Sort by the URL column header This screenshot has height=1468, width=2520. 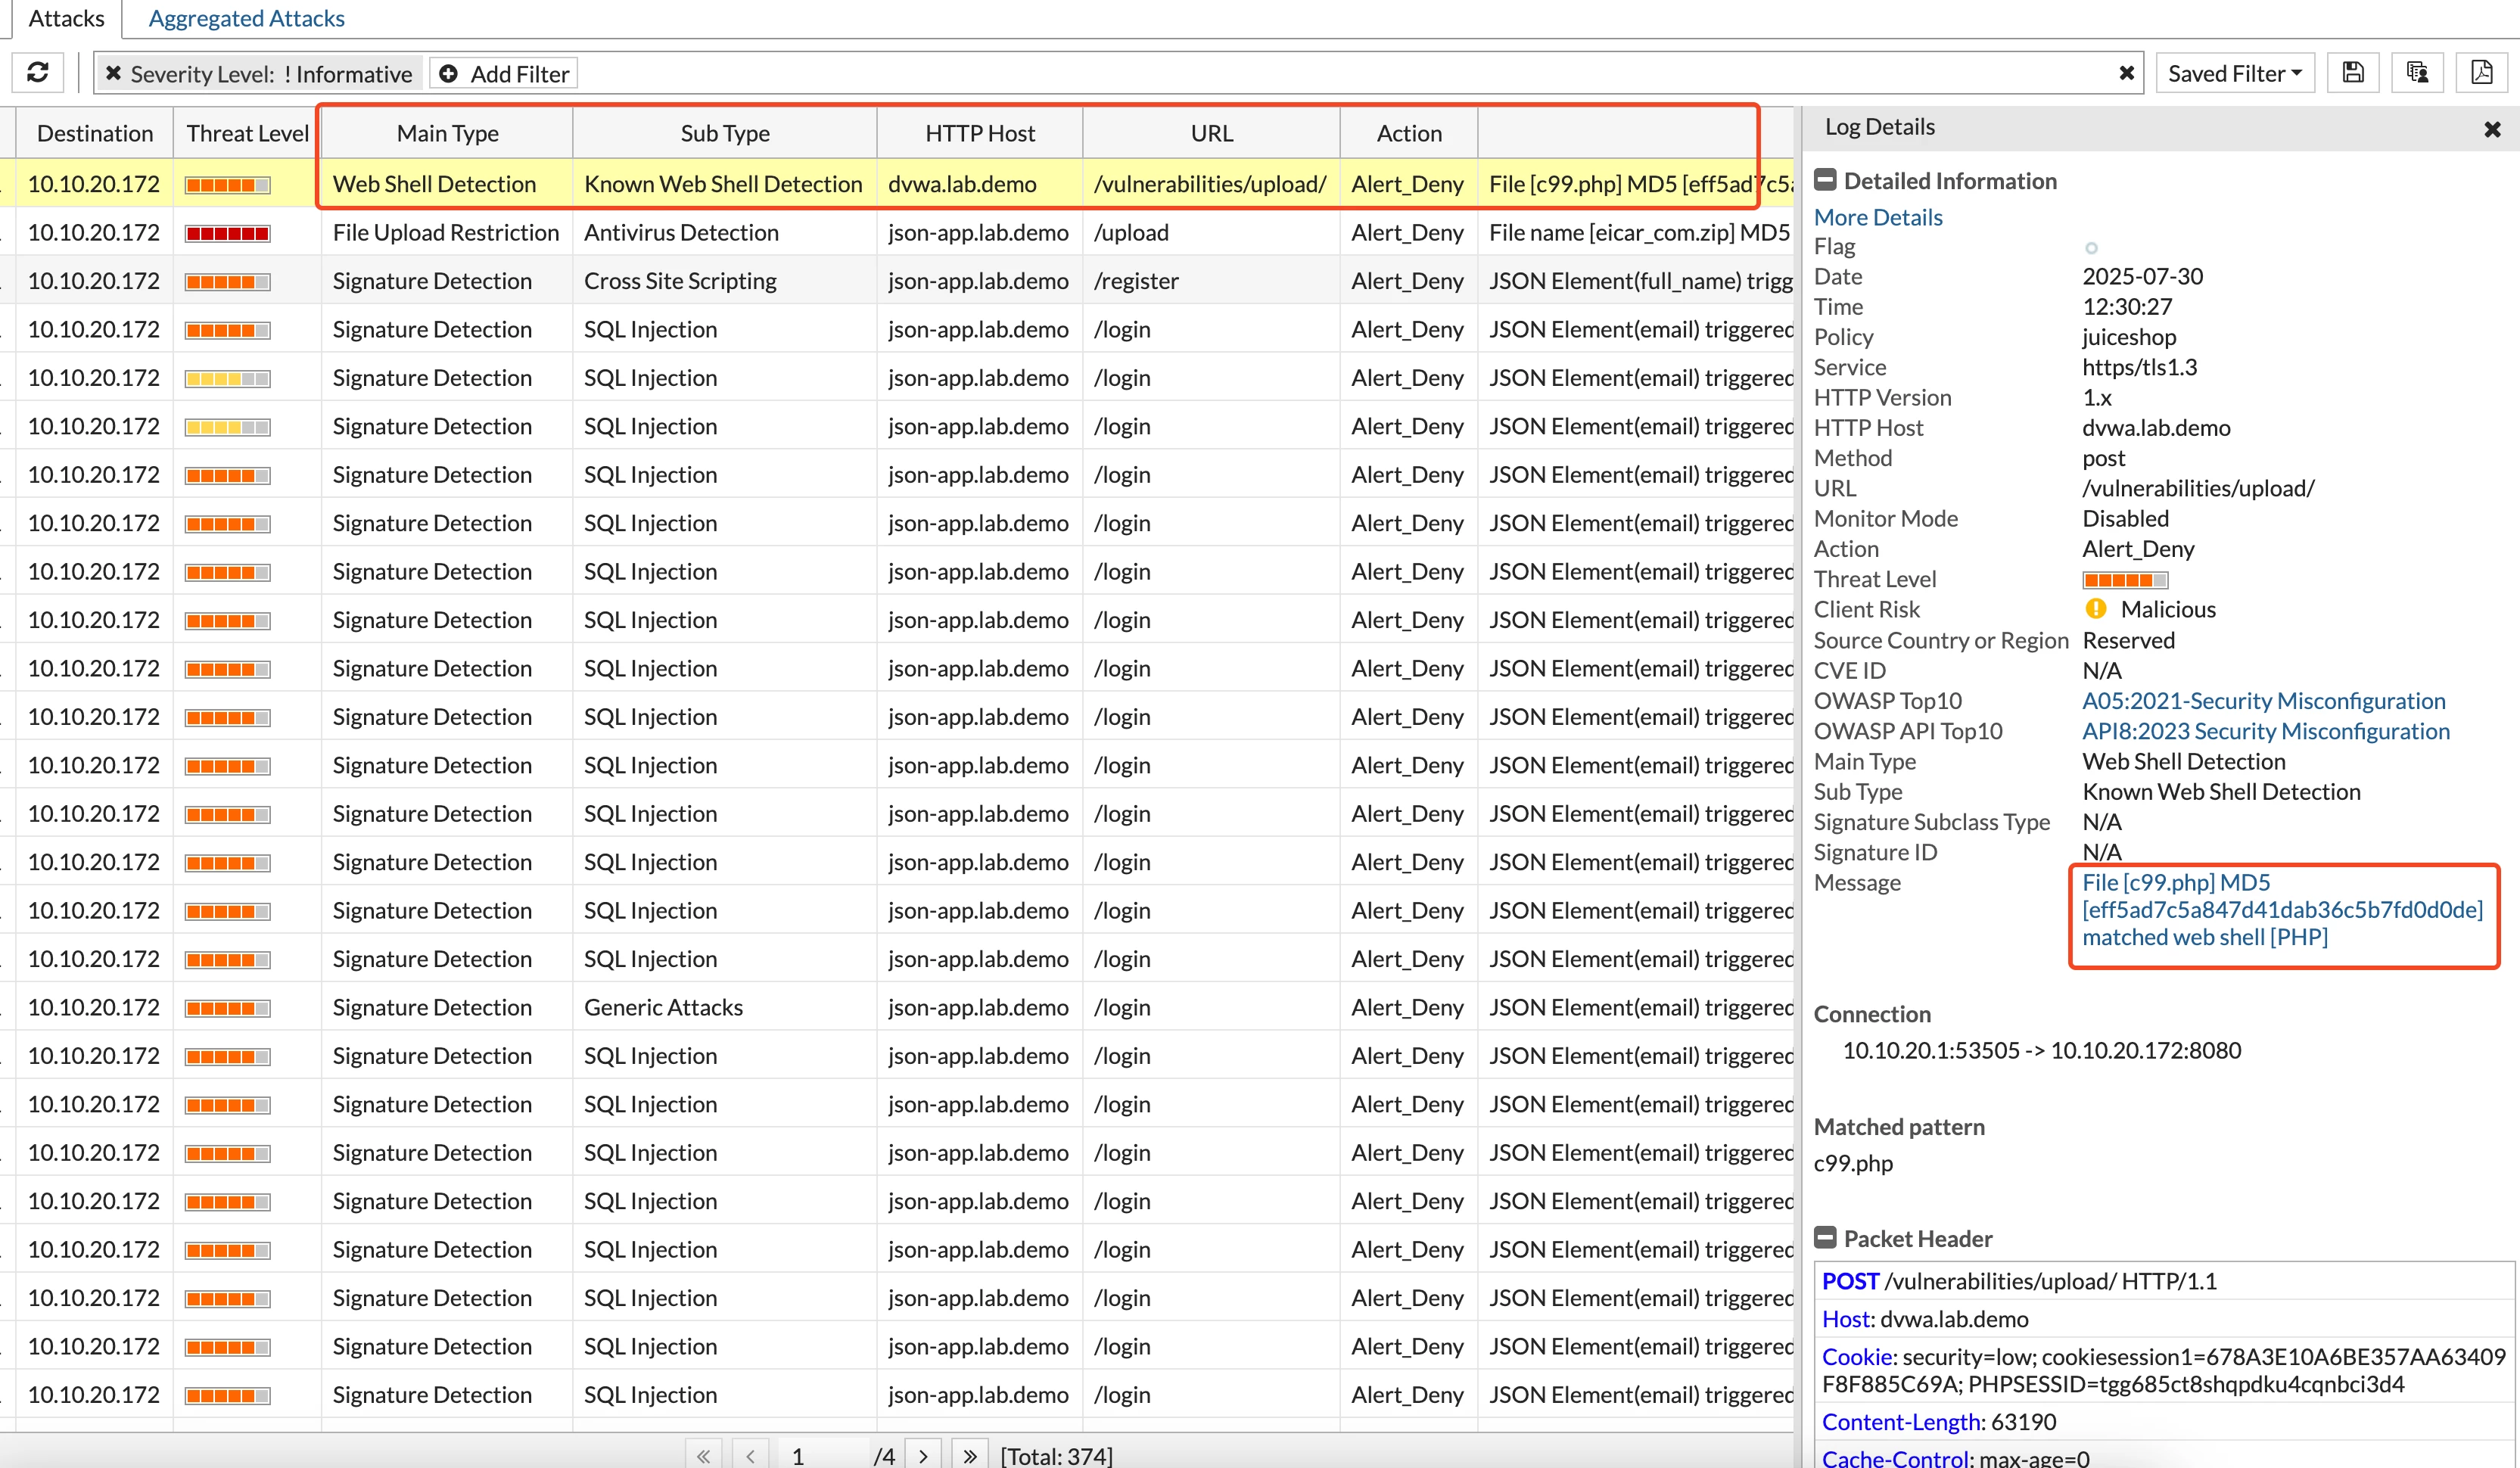1211,133
